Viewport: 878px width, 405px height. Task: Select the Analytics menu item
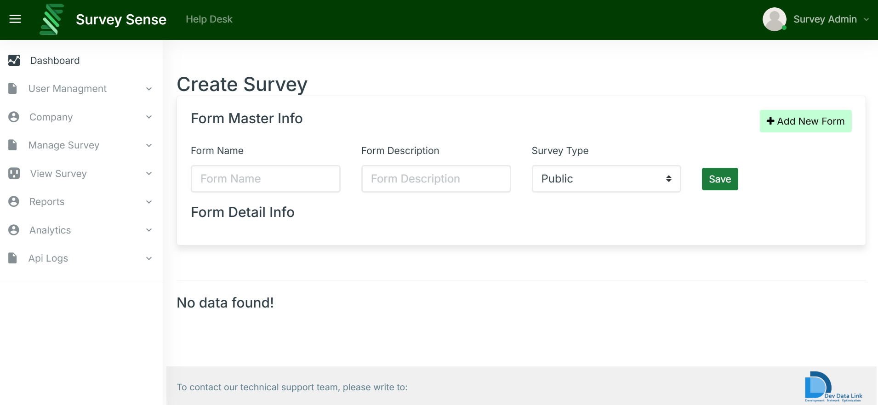(x=50, y=230)
